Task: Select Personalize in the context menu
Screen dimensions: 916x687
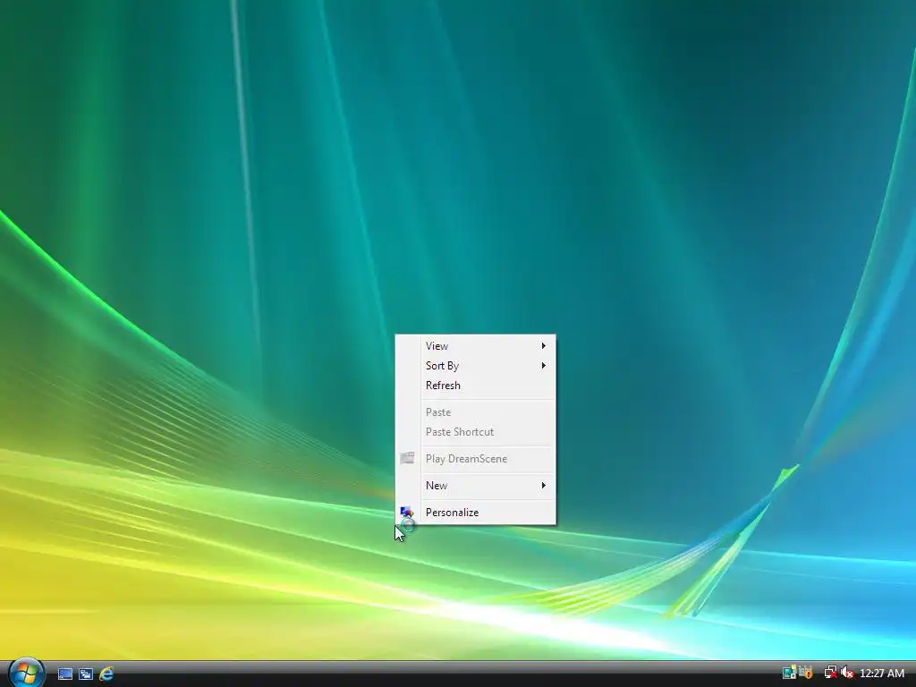Action: 476,513
